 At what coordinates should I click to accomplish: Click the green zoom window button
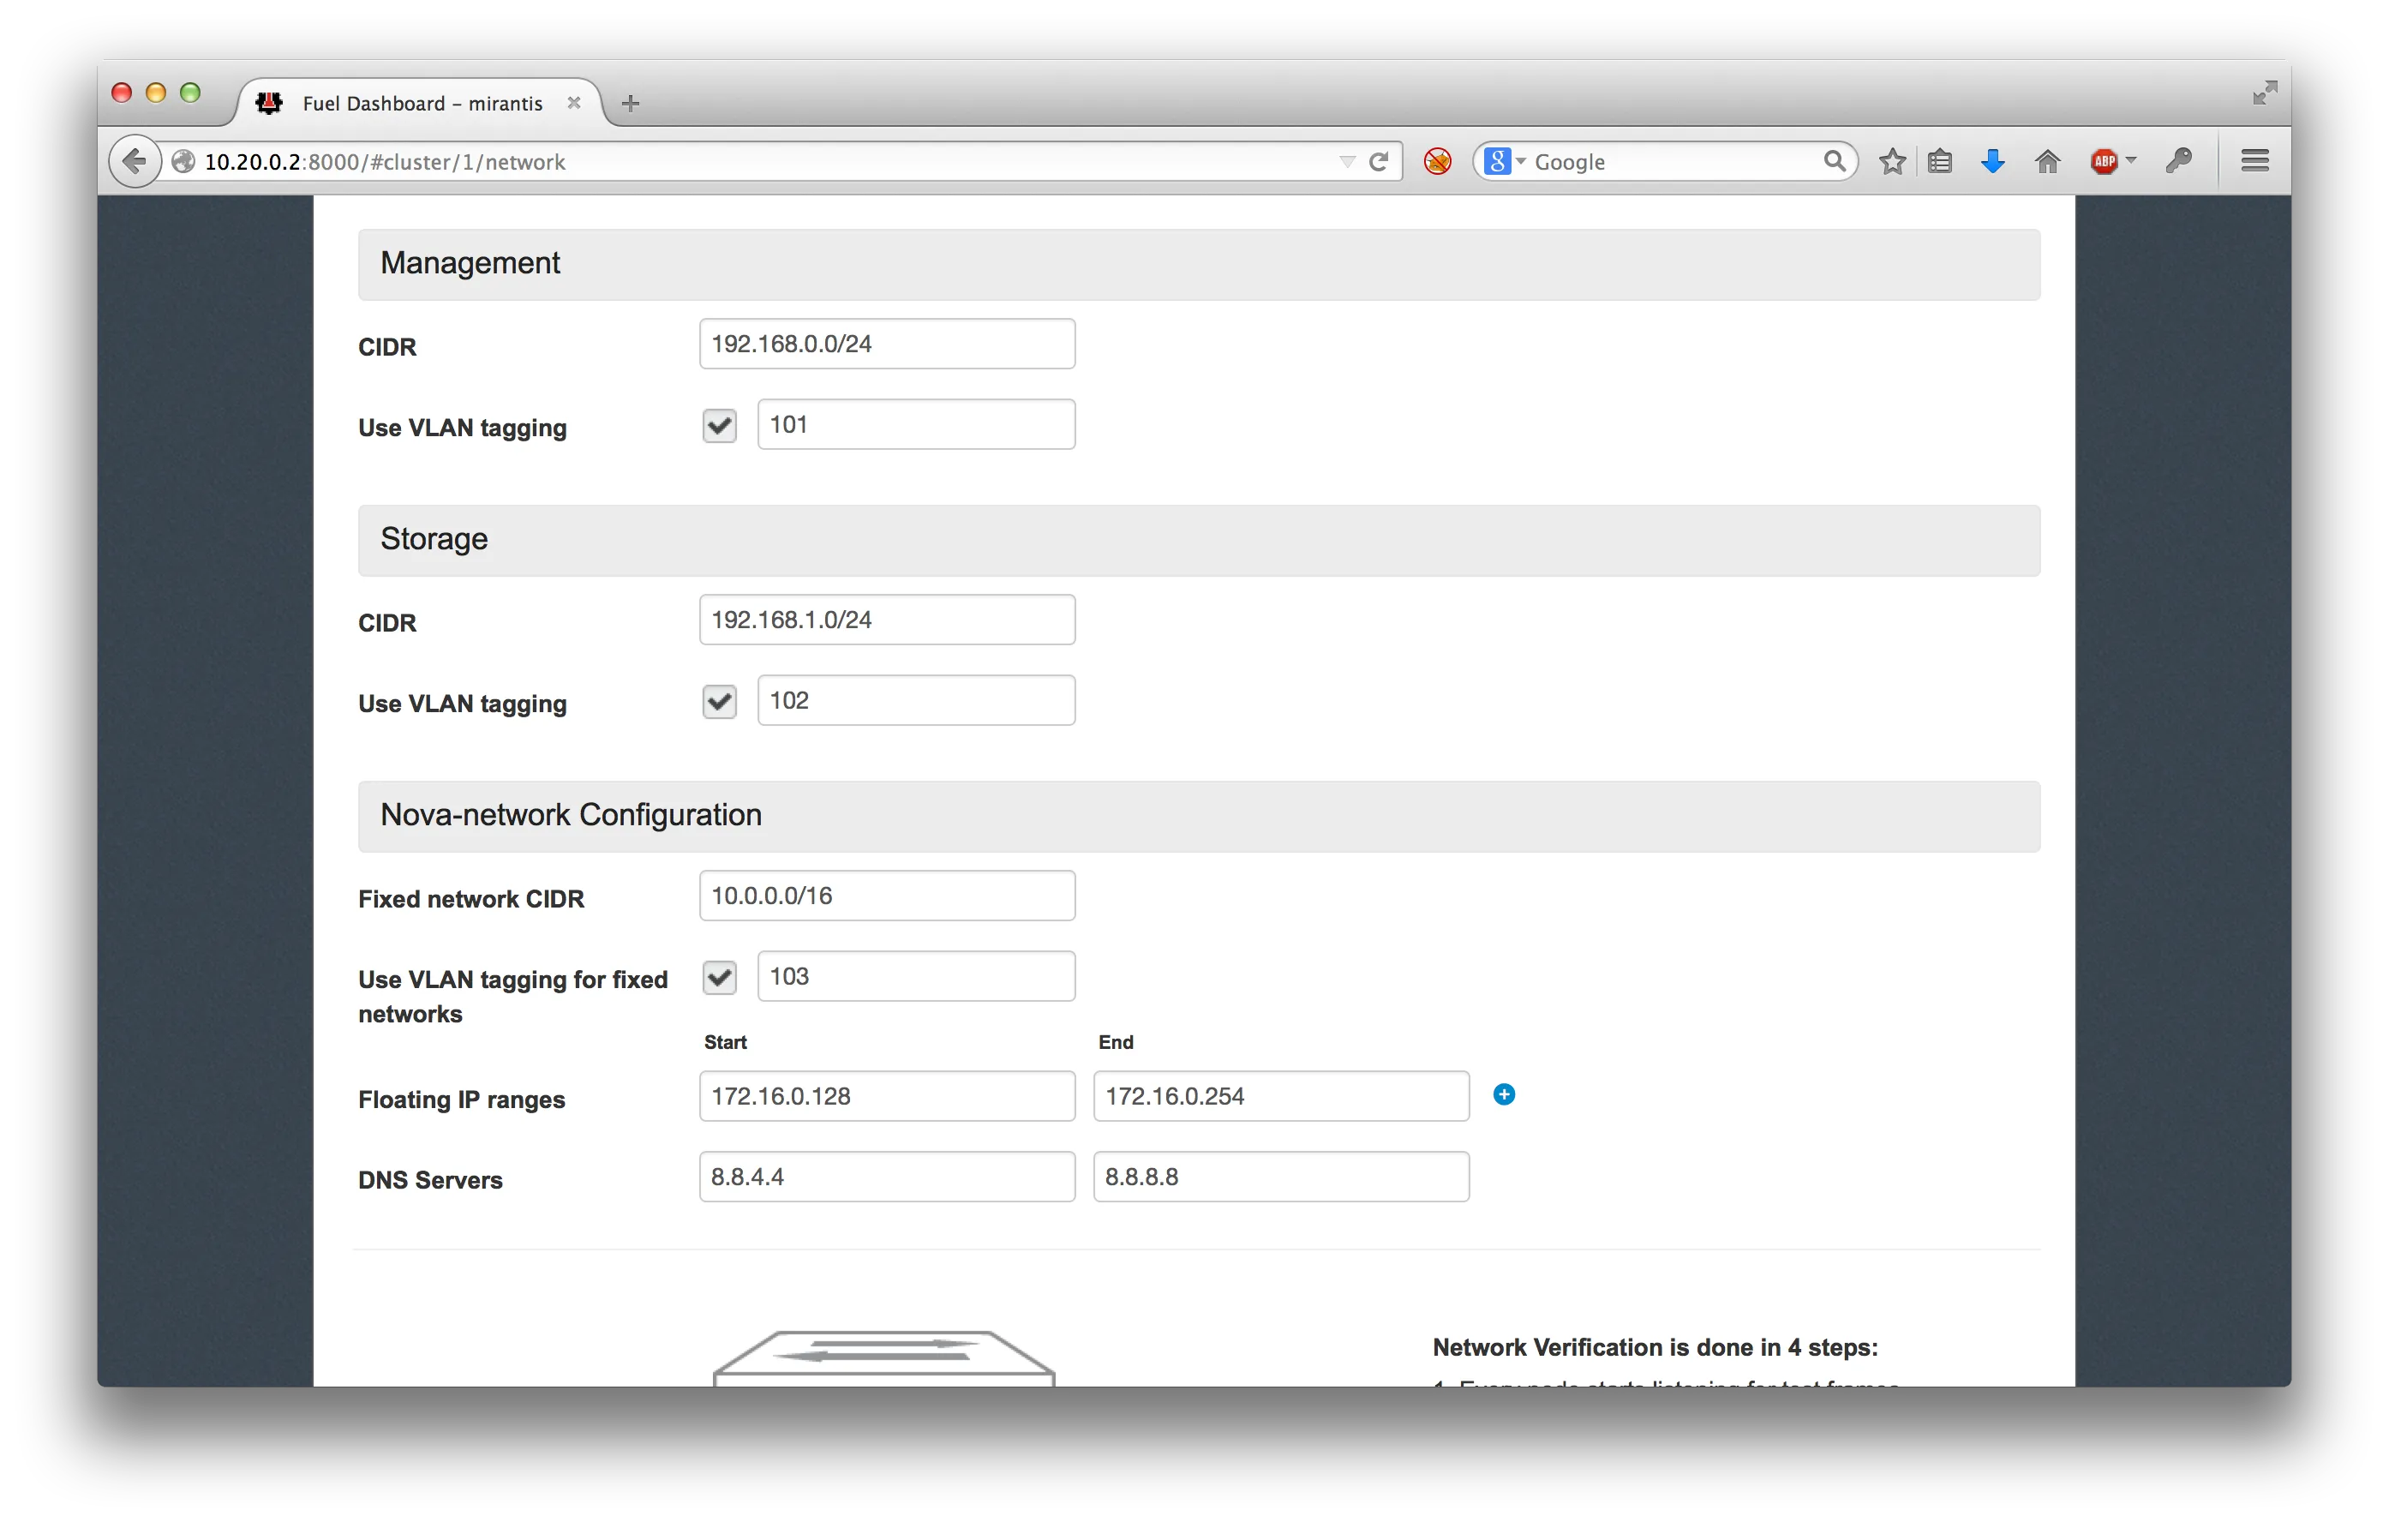[189, 93]
